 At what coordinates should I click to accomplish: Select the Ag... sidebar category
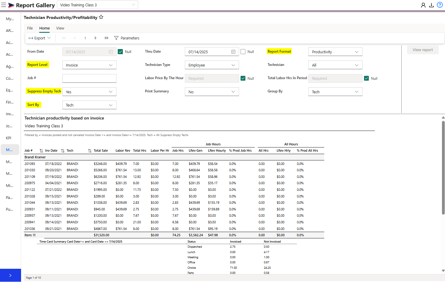(x=10, y=66)
